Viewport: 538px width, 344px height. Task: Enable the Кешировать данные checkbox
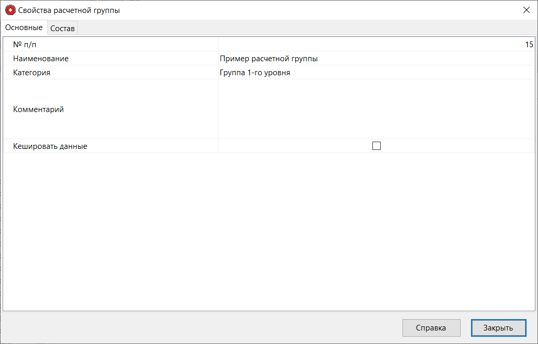376,146
